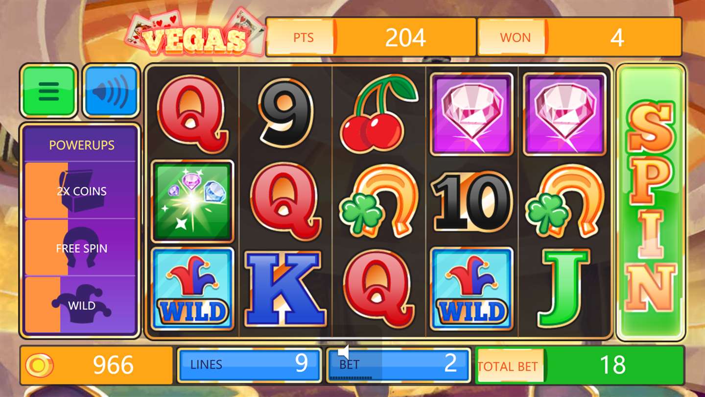
Task: Click the green sparkling gems symbol
Action: 192,201
